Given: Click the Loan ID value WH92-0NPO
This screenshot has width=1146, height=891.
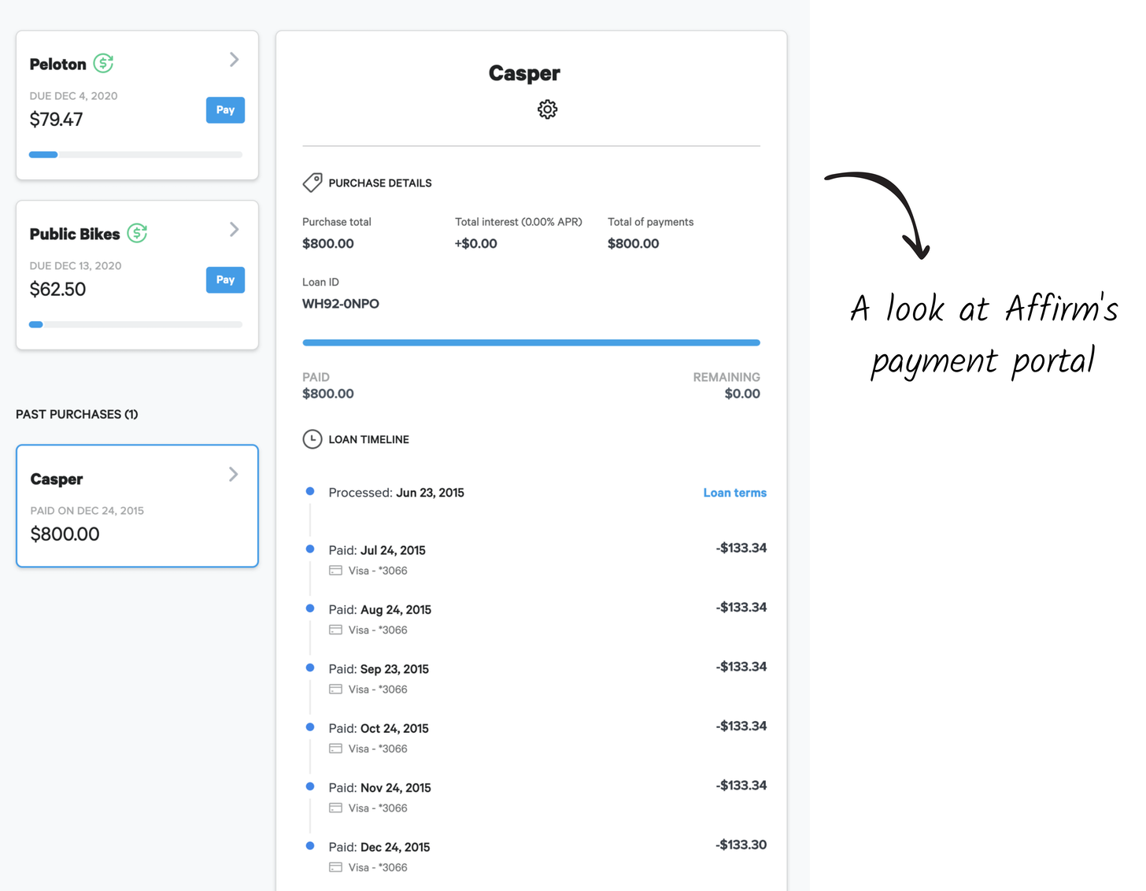Looking at the screenshot, I should 341,304.
